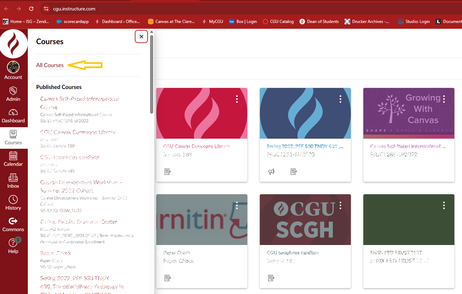Click the Courses tray vertical scrollbar
The height and width of the screenshot is (294, 462).
point(152,73)
